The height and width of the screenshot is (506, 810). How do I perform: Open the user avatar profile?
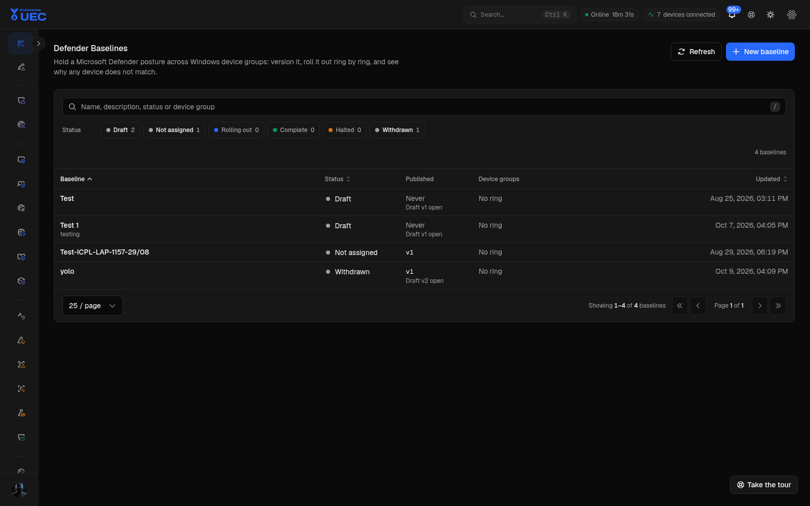(19, 490)
